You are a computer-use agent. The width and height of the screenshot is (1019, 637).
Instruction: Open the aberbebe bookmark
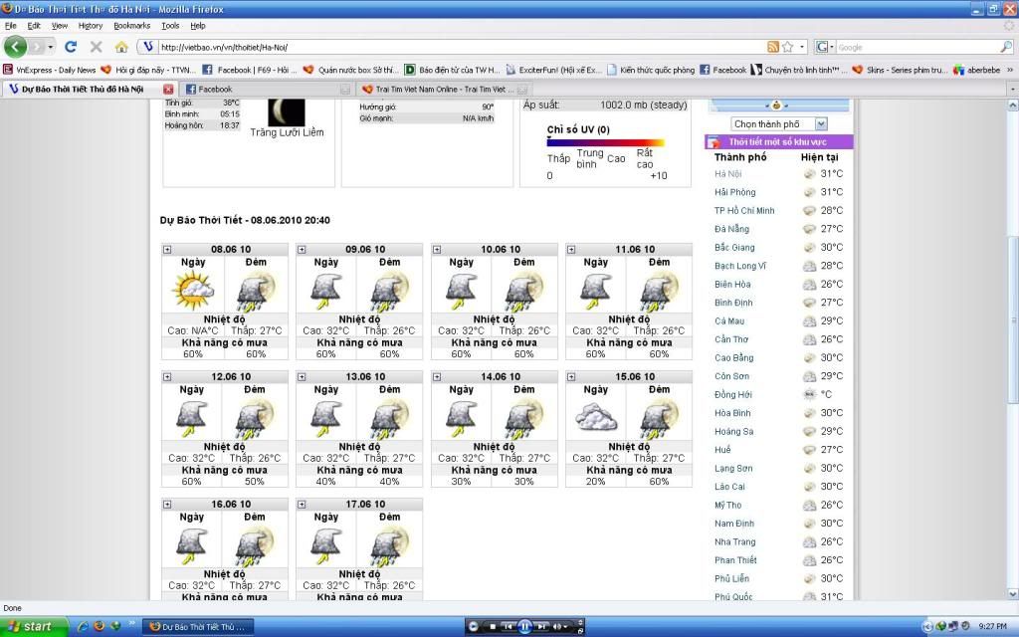(977, 70)
